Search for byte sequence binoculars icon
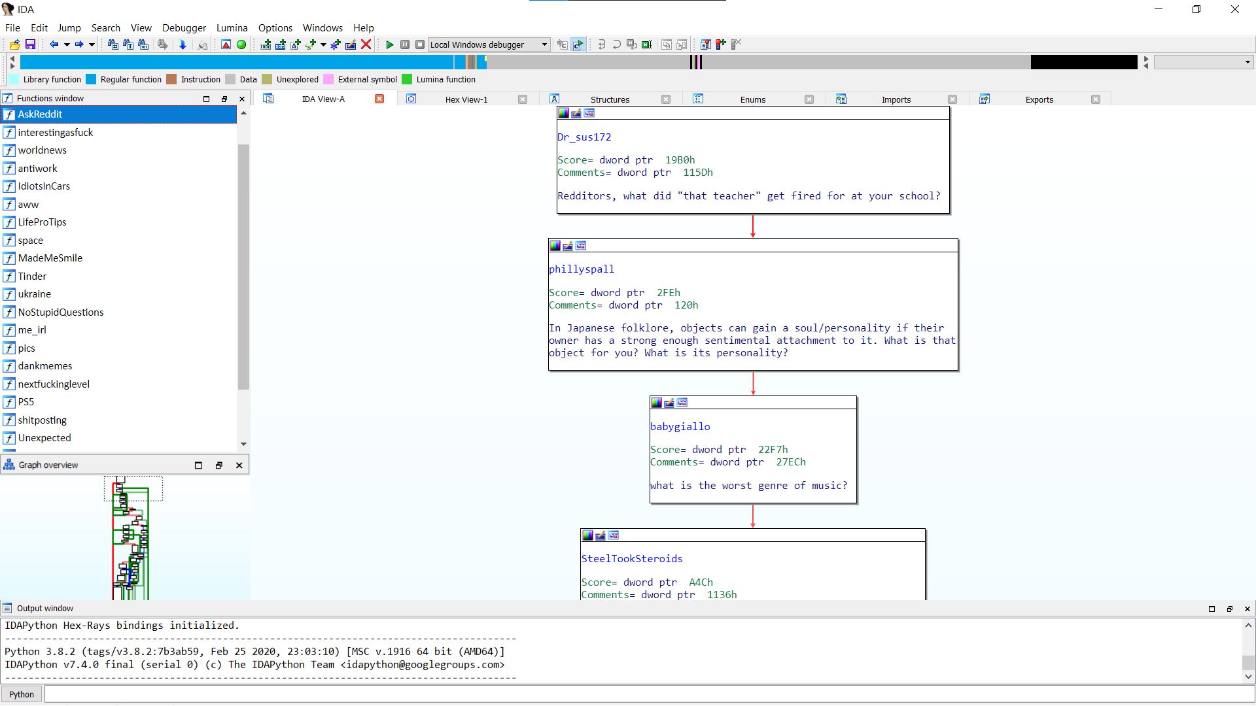This screenshot has height=706, width=1256. (143, 44)
